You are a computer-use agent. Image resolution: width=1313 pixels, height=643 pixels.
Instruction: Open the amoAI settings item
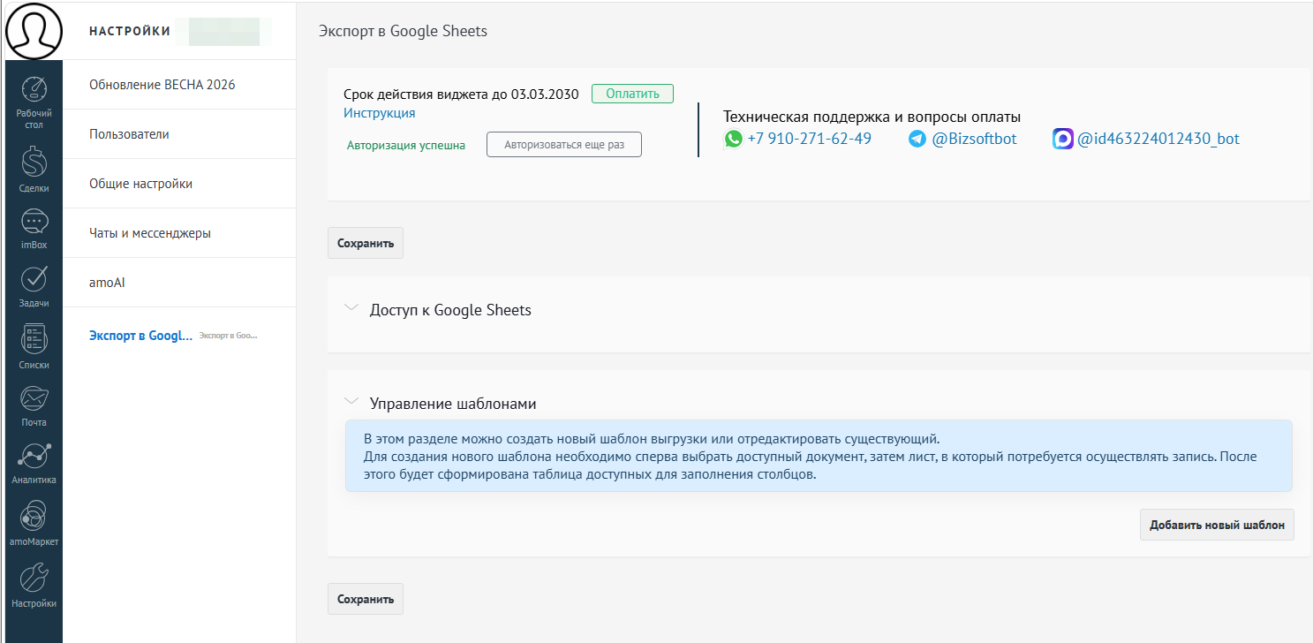[179, 283]
